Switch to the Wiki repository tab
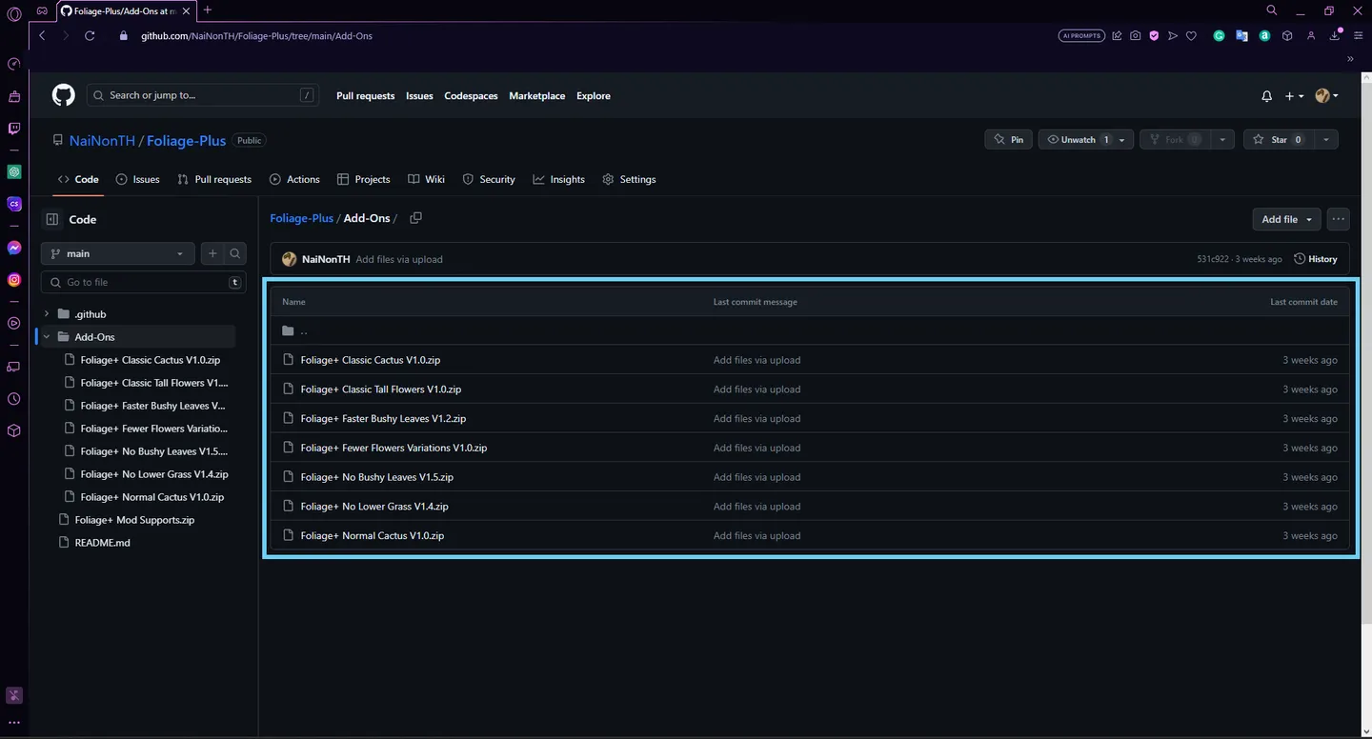 coord(426,179)
